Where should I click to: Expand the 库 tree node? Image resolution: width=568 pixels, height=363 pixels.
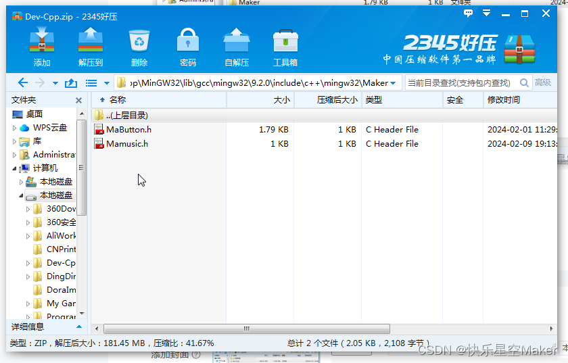14,141
